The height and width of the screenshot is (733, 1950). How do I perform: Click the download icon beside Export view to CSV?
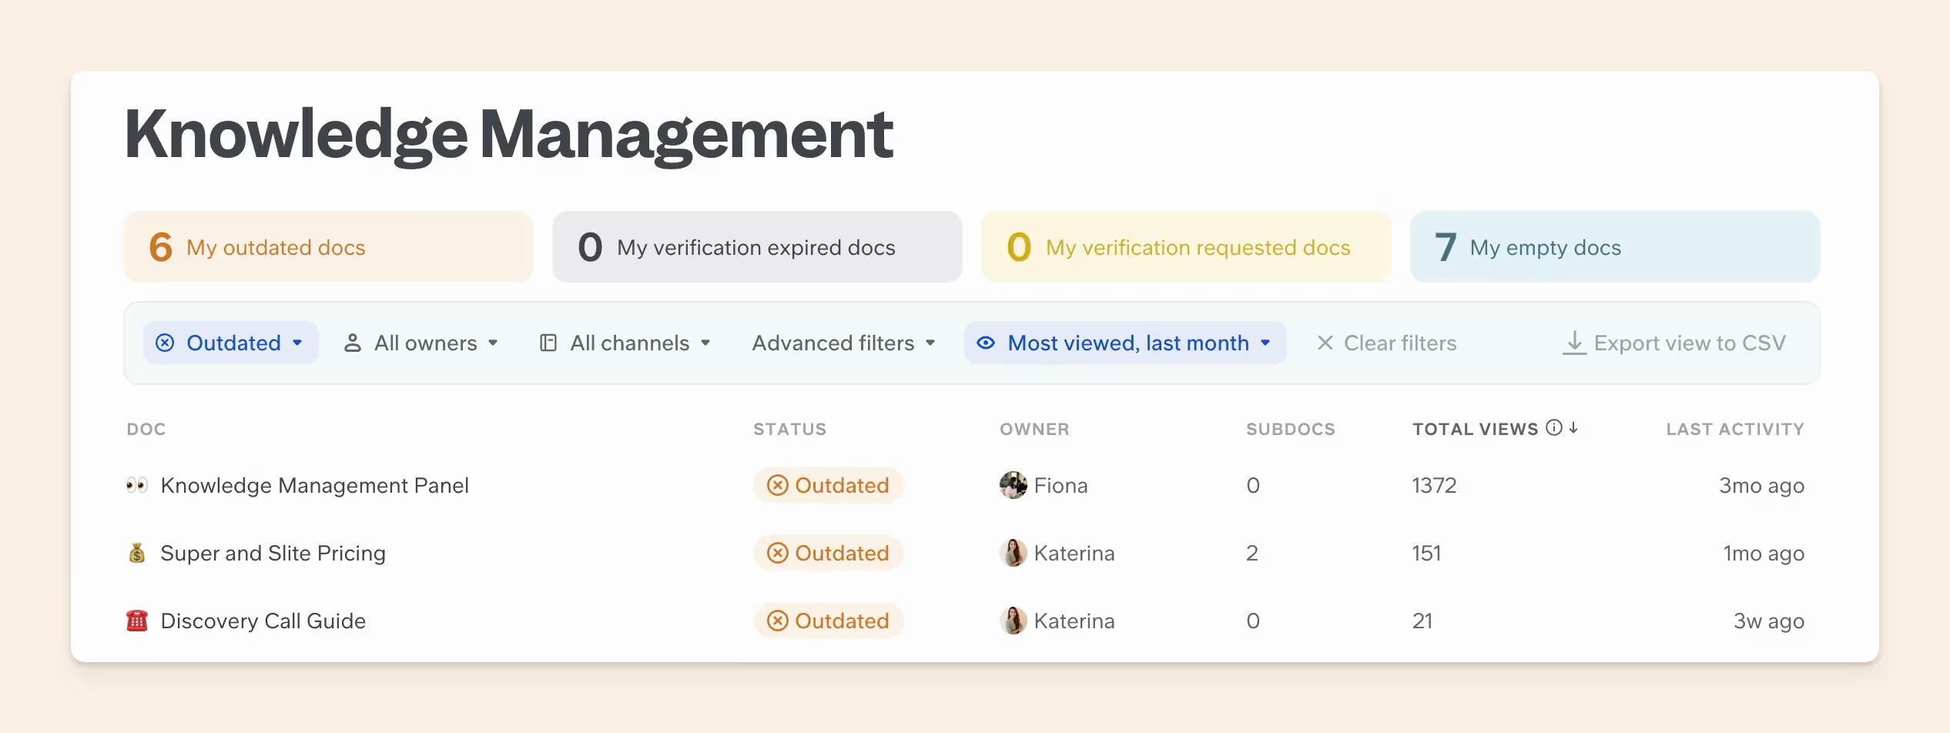click(1574, 343)
